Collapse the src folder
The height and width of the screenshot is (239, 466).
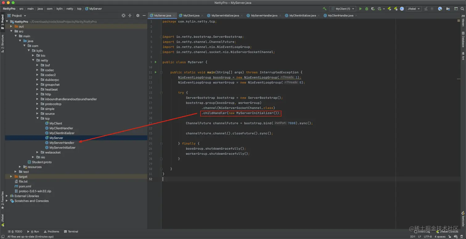point(11,31)
